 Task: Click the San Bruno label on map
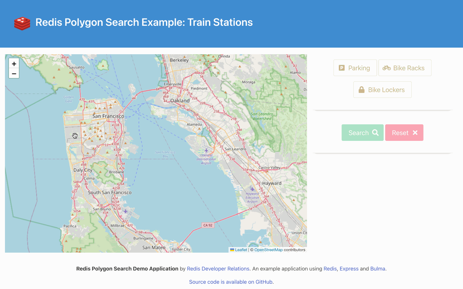tap(102, 209)
